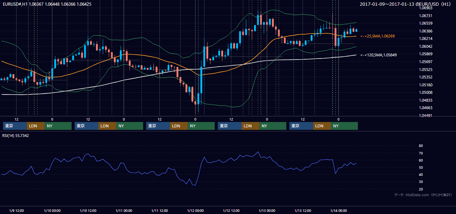Click the 1.06559 price axis label
The height and width of the screenshot is (214, 456).
[425, 23]
